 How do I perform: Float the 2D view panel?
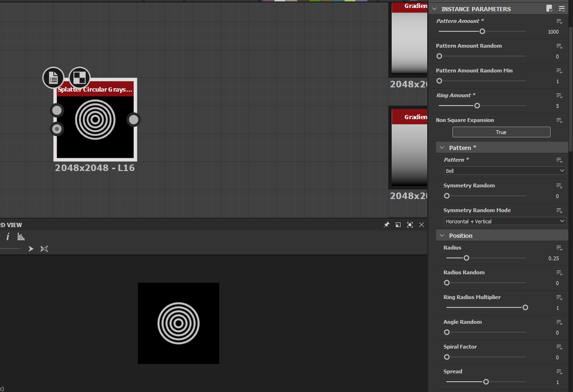click(398, 225)
